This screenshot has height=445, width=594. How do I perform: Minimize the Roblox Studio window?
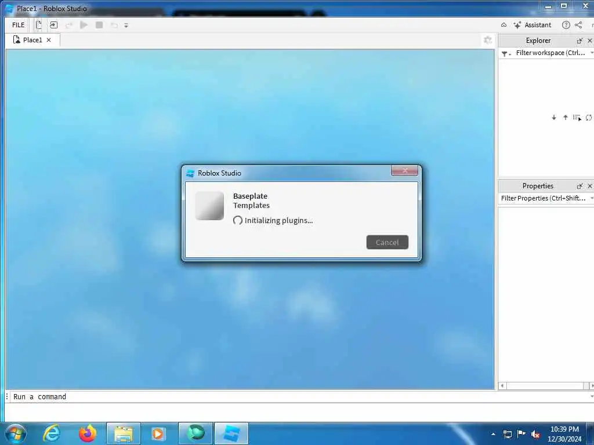click(x=548, y=6)
